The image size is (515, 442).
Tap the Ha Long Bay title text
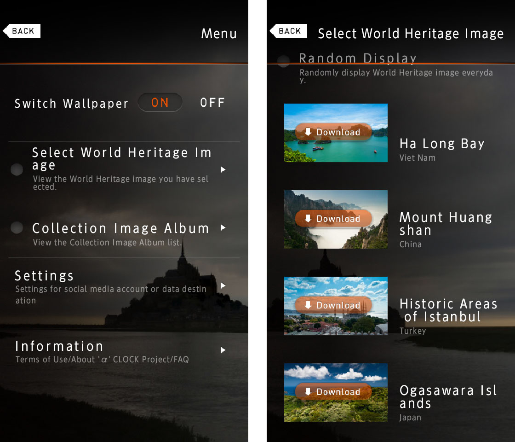point(442,144)
